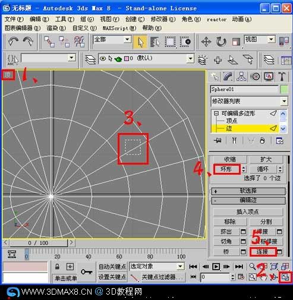Click the Maximize Viewport Toggle icon

point(285,277)
